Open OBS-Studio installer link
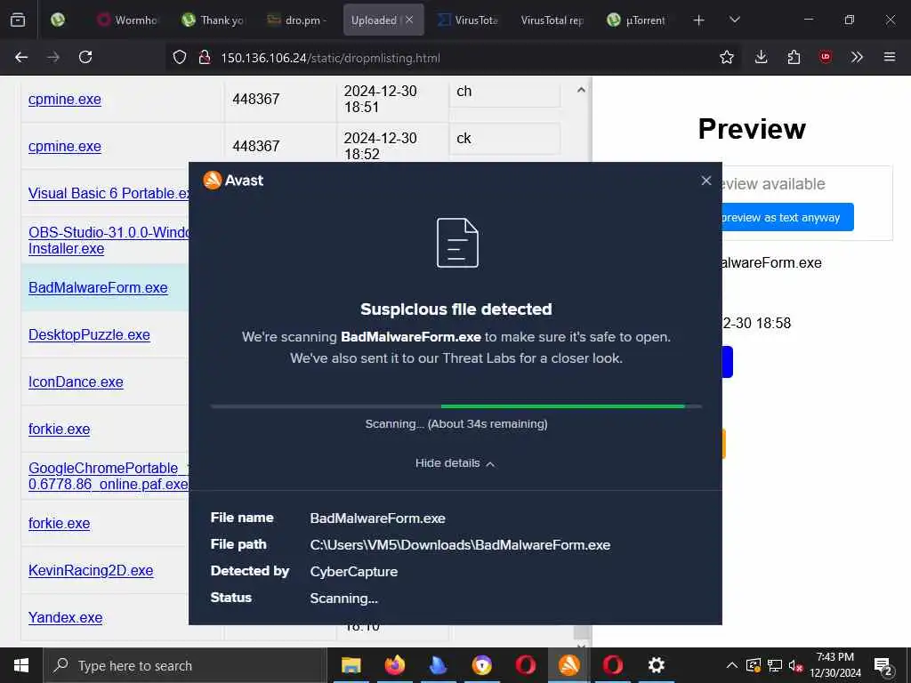Image resolution: width=911 pixels, height=683 pixels. tap(109, 240)
